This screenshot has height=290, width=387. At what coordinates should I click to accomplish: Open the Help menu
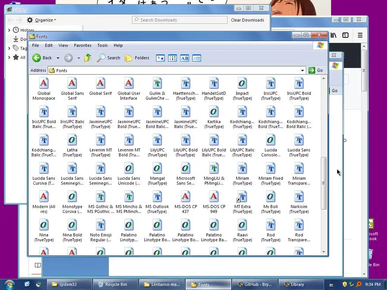[118, 45]
